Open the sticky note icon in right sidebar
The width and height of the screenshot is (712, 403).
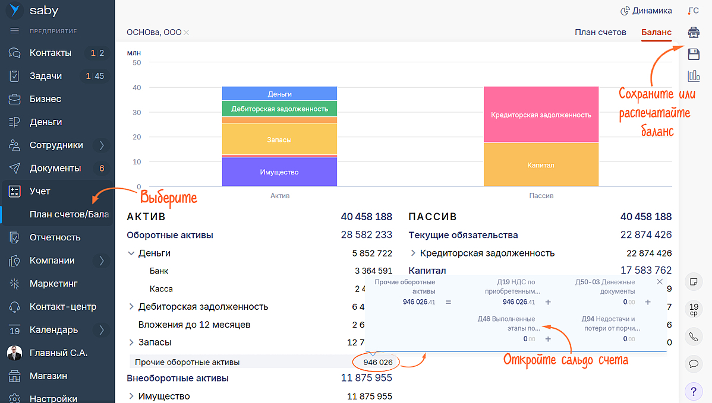pyautogui.click(x=693, y=281)
